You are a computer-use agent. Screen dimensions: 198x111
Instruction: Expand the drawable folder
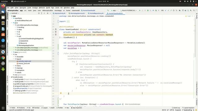coord(14,57)
